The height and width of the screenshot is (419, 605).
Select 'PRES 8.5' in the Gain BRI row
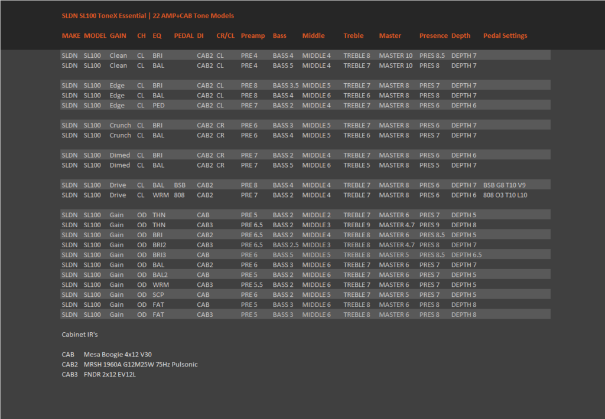click(x=432, y=235)
